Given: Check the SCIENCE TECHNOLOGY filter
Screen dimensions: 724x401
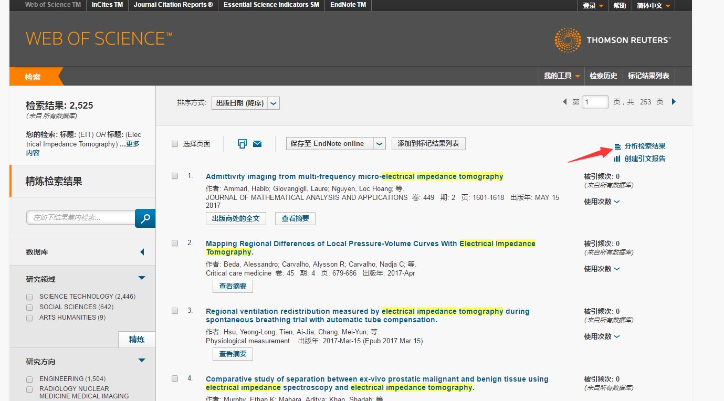Looking at the screenshot, I should pyautogui.click(x=29, y=297).
